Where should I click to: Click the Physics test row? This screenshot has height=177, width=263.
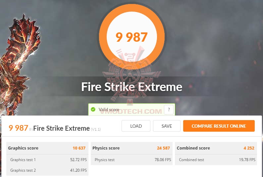point(132,159)
